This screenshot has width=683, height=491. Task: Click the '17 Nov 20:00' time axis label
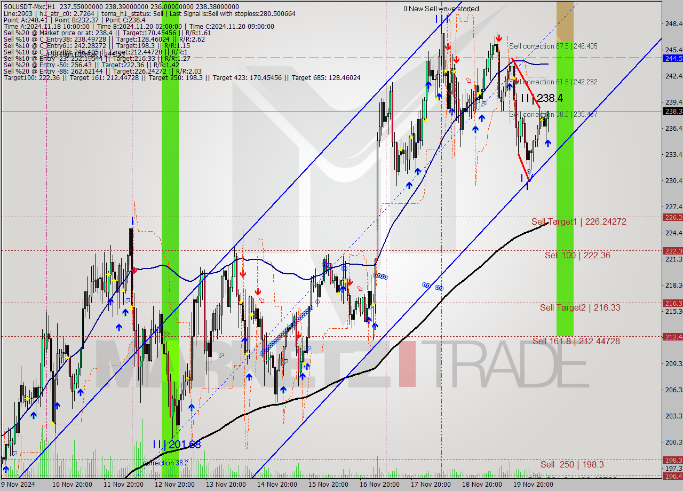point(431,485)
